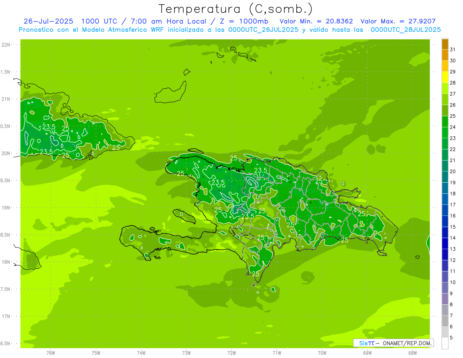Select the steel blue swatch between 18 and 19
The image size is (463, 358).
coord(445,188)
